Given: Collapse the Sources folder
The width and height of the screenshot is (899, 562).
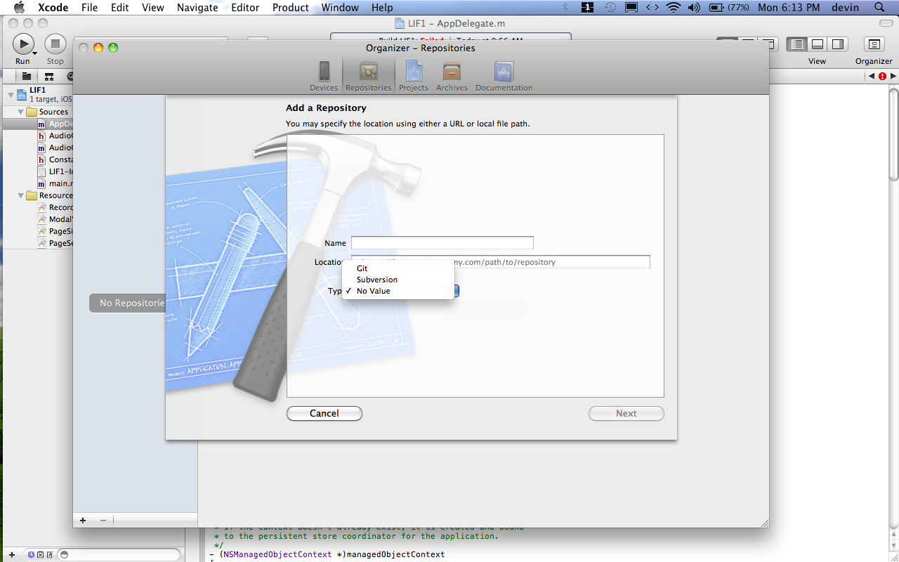Looking at the screenshot, I should pos(20,112).
